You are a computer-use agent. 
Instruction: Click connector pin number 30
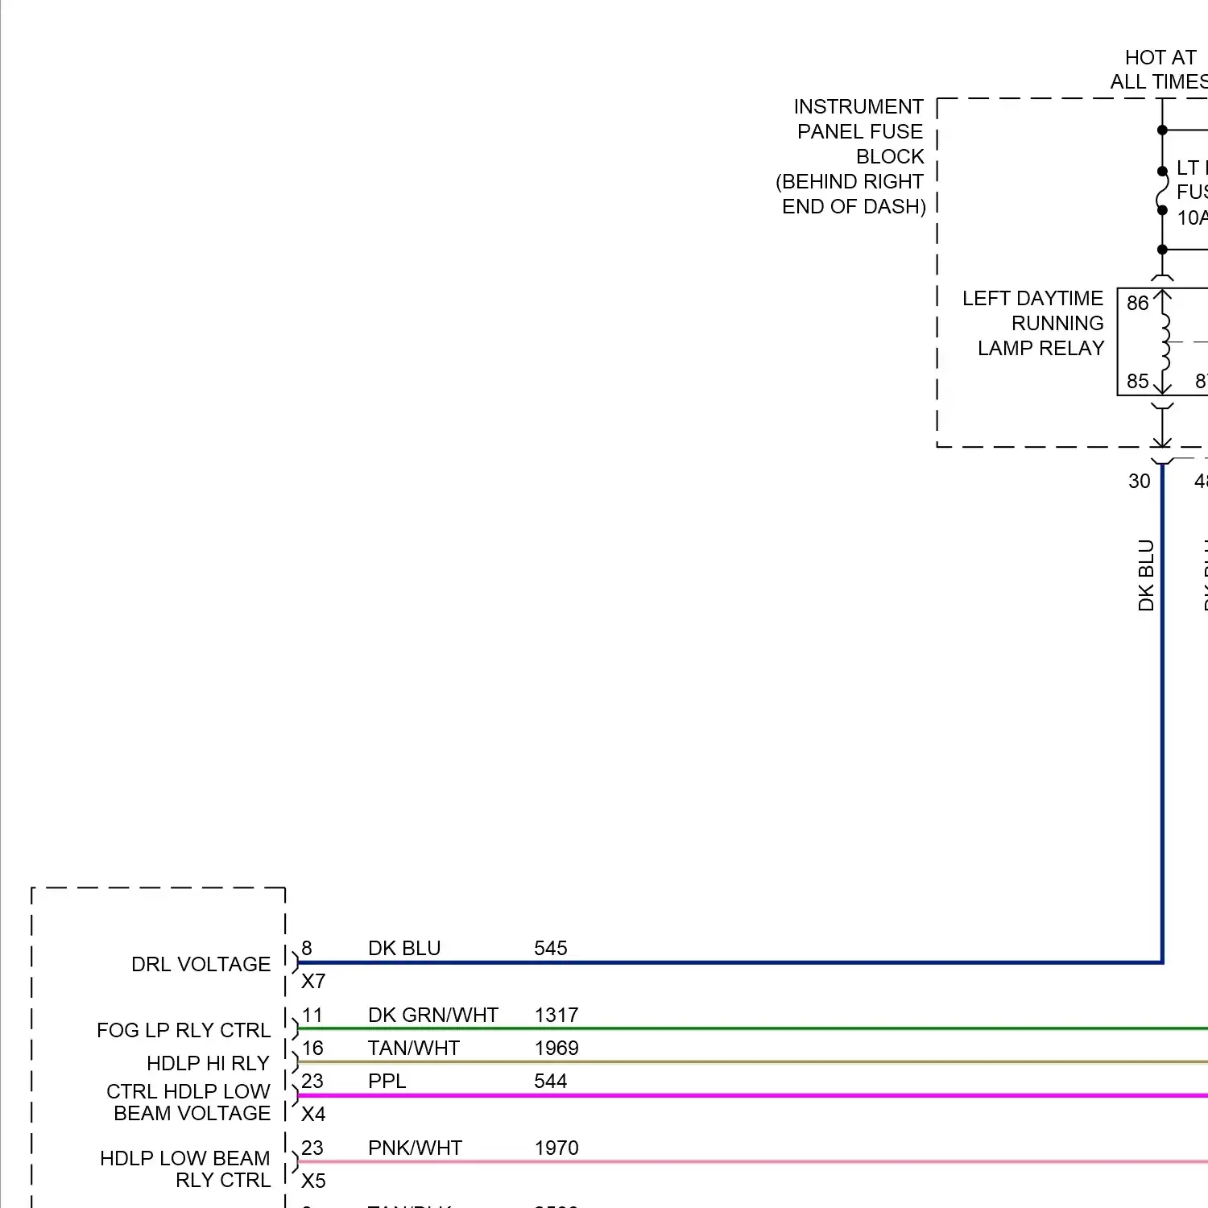[x=1139, y=481]
